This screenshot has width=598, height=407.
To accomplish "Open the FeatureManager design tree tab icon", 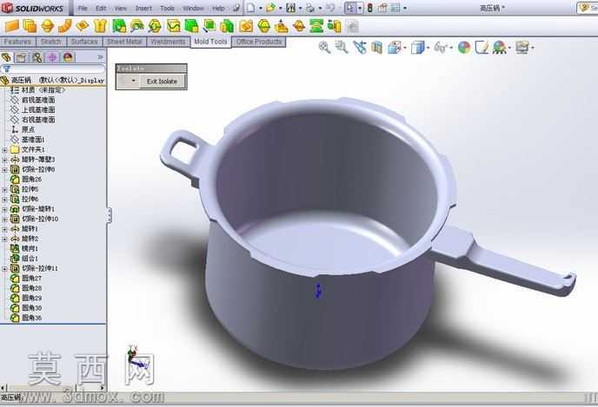I will pyautogui.click(x=6, y=57).
